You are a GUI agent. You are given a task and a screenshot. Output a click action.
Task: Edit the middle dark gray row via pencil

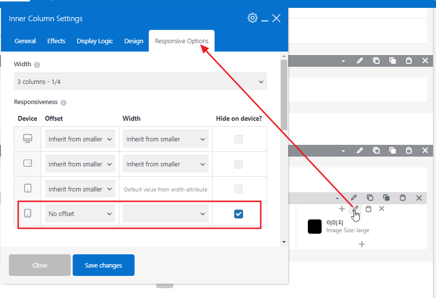pos(360,150)
